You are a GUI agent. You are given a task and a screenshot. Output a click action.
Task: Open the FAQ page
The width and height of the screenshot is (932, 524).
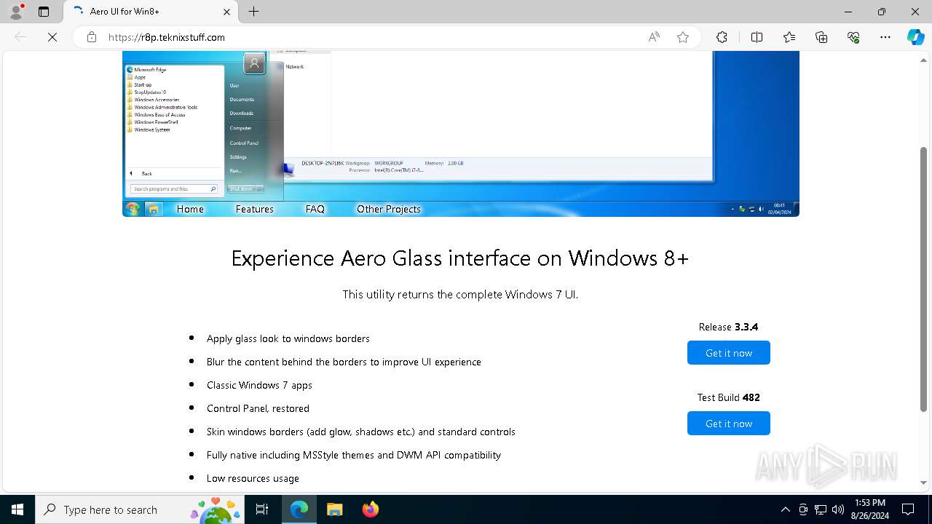(x=315, y=209)
